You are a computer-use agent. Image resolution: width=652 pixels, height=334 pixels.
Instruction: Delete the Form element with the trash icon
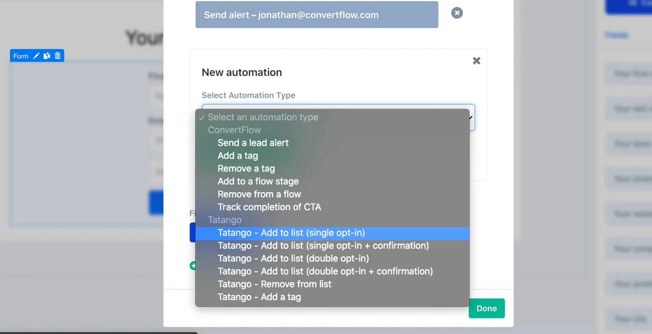57,56
